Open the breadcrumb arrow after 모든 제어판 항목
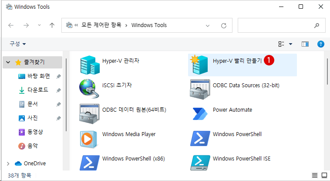Screen dimensions: 330x181 click(126, 26)
